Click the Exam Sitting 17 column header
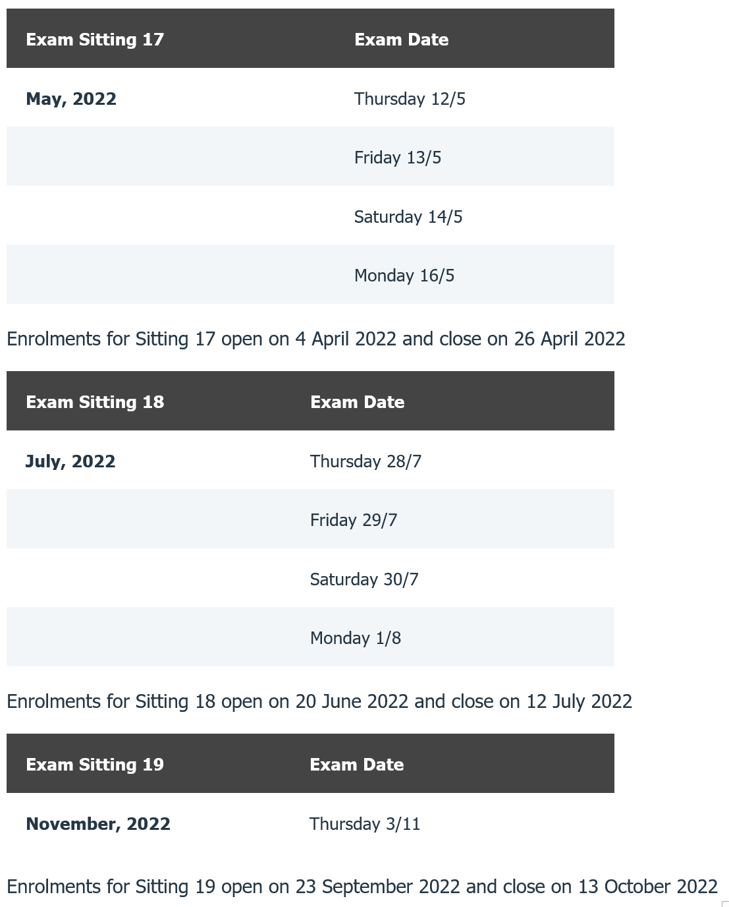This screenshot has height=907, width=729. click(95, 40)
